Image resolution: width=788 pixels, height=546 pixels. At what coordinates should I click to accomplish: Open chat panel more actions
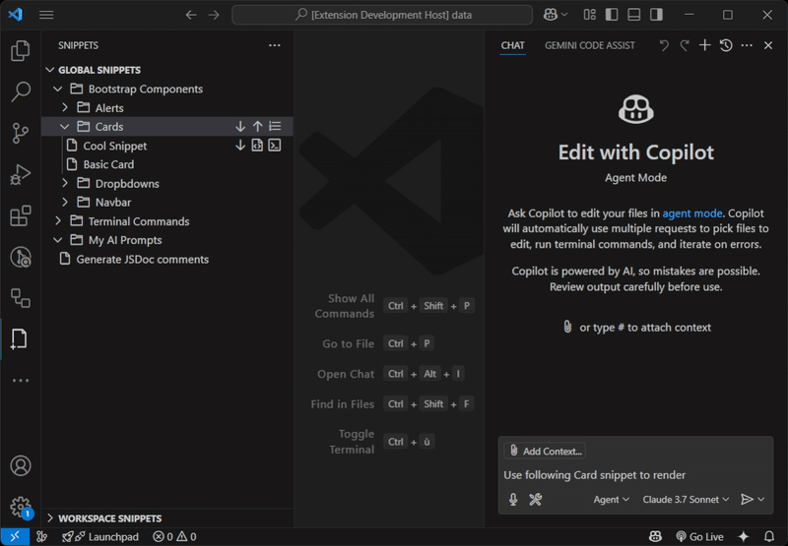[x=747, y=45]
